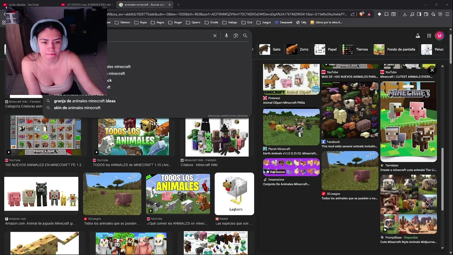Click the browser address bar URL
This screenshot has height=255, width=453.
(226, 14)
